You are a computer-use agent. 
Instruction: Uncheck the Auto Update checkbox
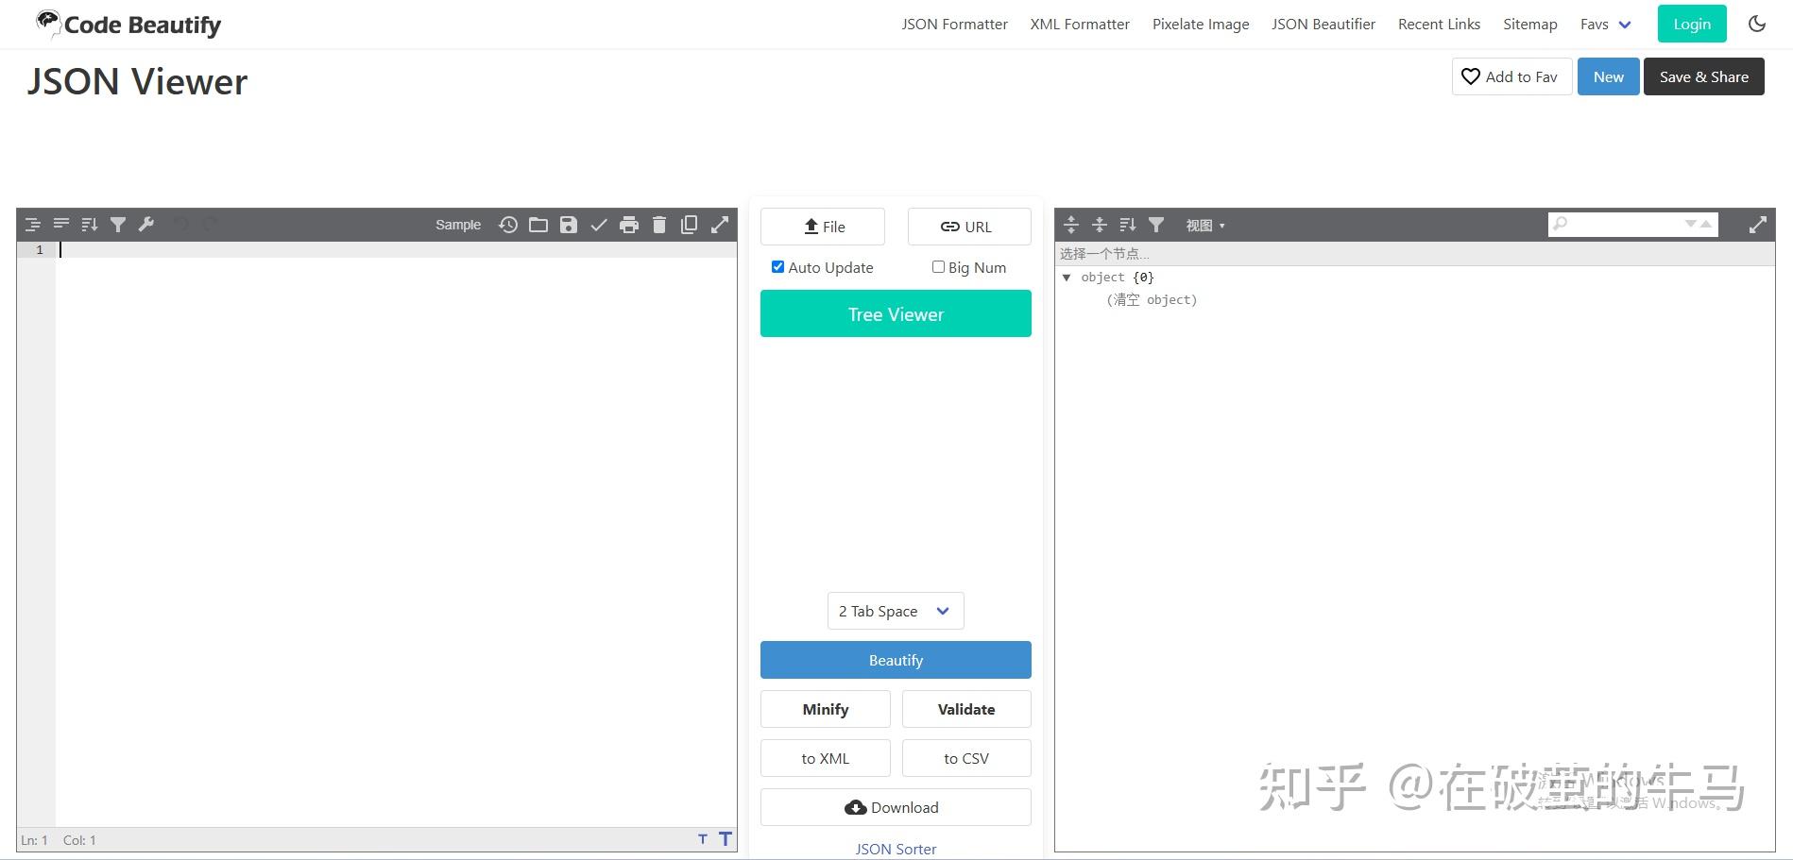coord(777,267)
